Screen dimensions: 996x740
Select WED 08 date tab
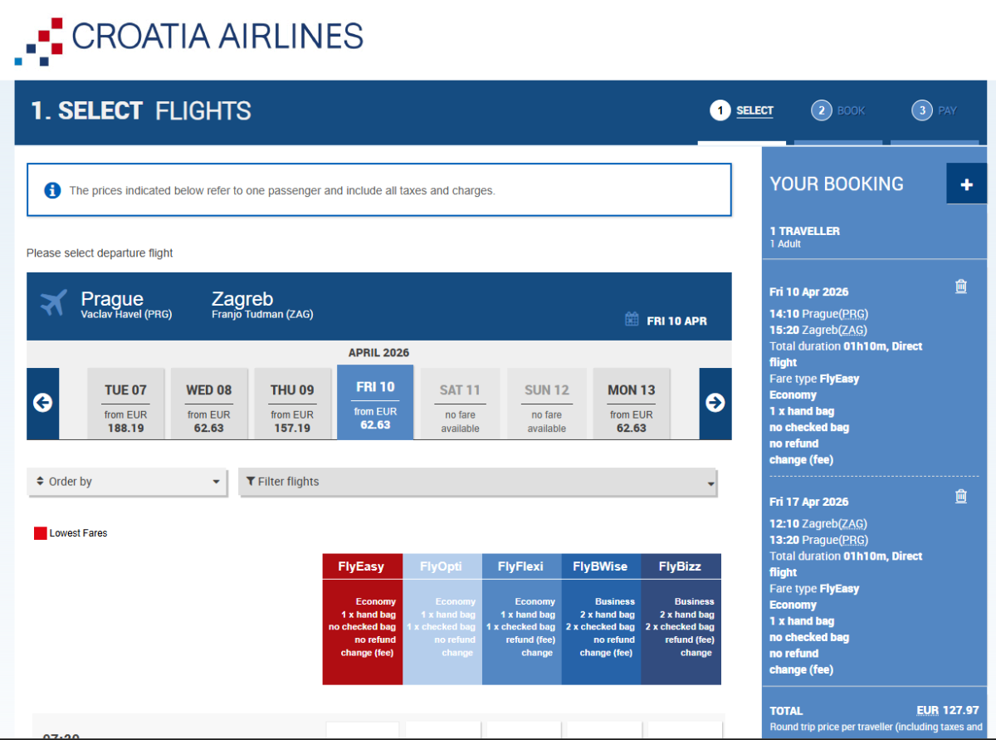point(209,403)
